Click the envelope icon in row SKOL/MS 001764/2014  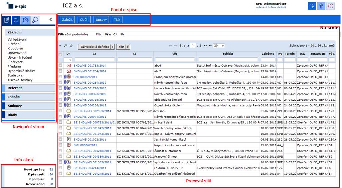pyautogui.click(x=69, y=71)
